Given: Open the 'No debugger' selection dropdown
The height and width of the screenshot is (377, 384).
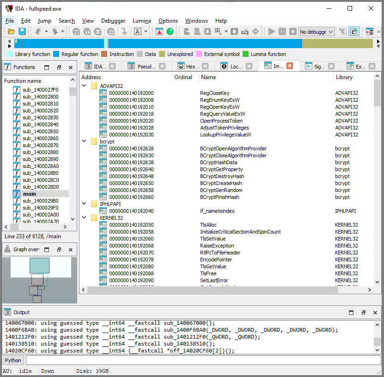Looking at the screenshot, I should click(317, 31).
